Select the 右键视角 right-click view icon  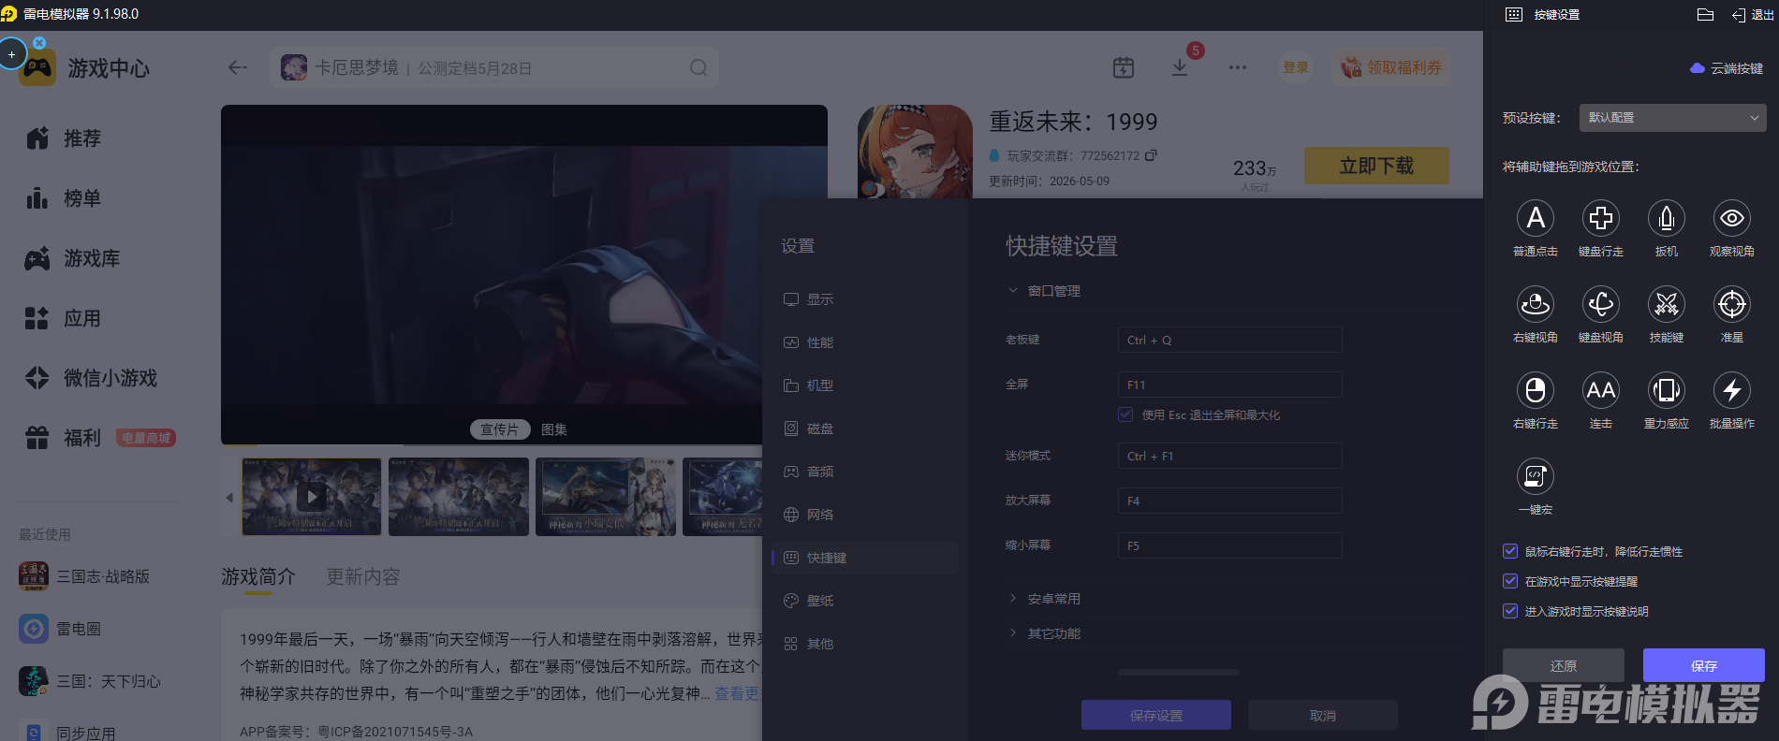tap(1536, 304)
